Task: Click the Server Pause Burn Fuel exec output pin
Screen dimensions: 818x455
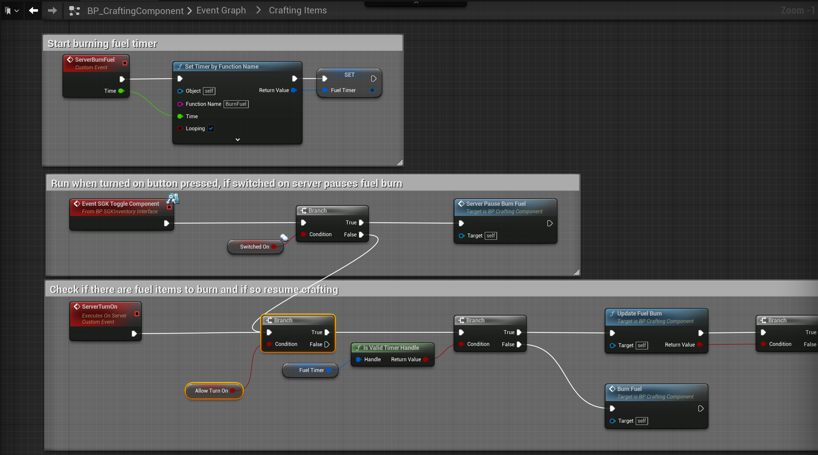Action: coord(550,223)
